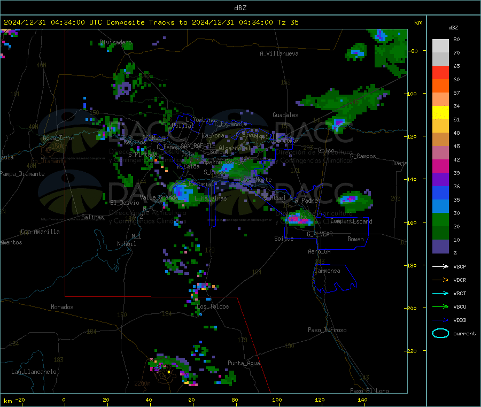The image size is (481, 407).
Task: Select the purple 5 dBZ color swatch
Action: click(440, 247)
